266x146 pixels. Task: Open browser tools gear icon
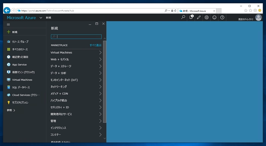255,11
